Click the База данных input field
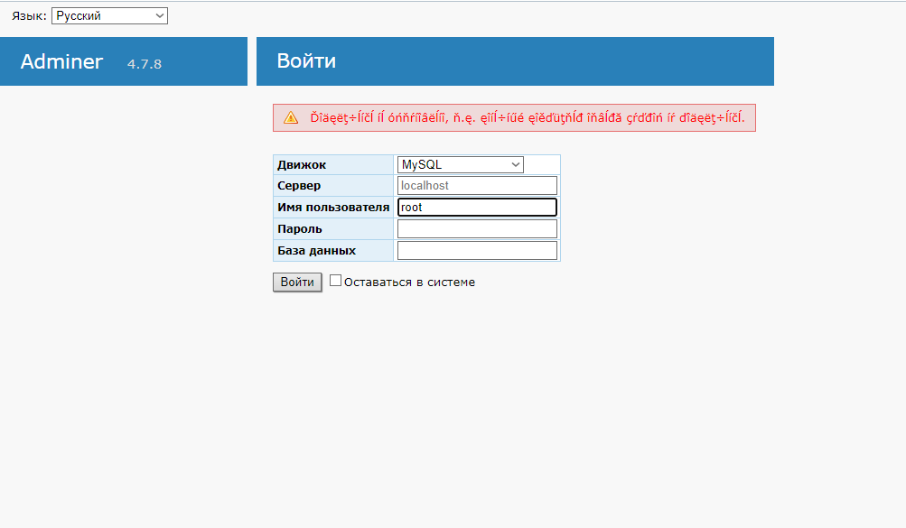 click(x=477, y=250)
